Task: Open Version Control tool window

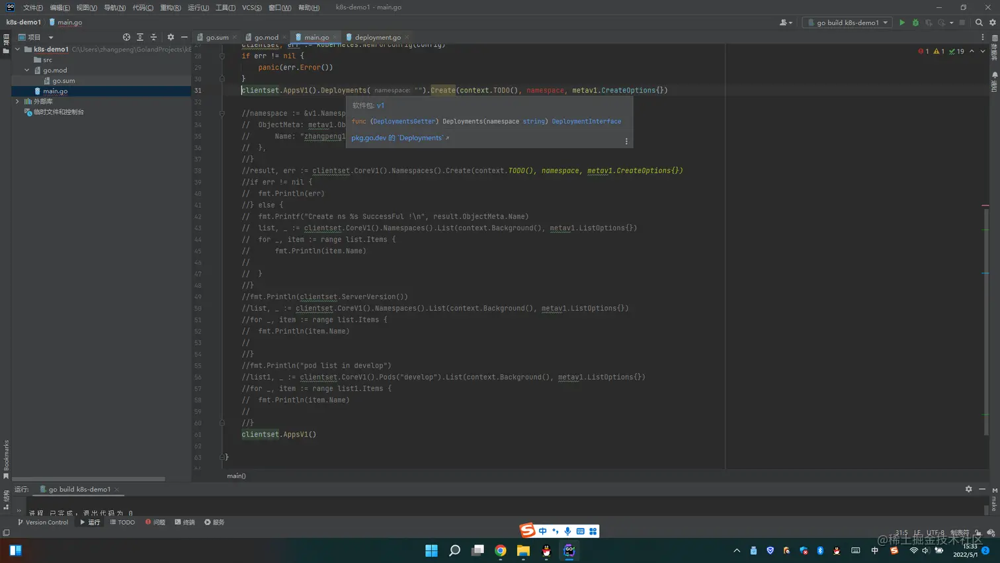Action: coord(43,522)
